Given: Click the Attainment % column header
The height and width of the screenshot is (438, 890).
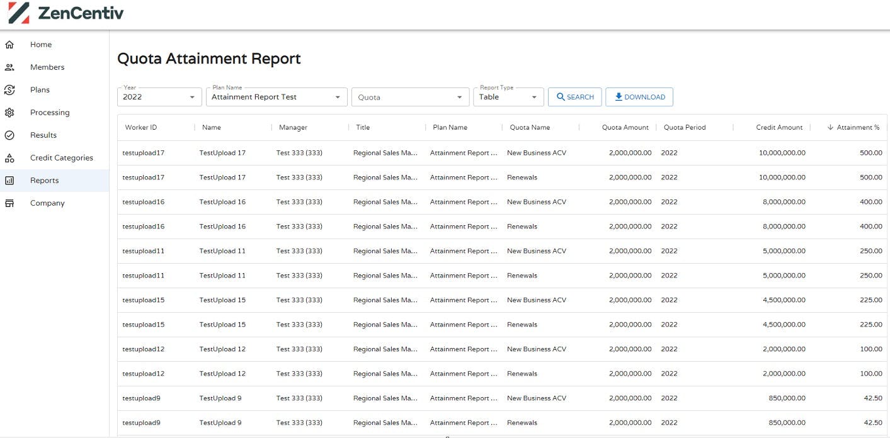Looking at the screenshot, I should coord(858,127).
